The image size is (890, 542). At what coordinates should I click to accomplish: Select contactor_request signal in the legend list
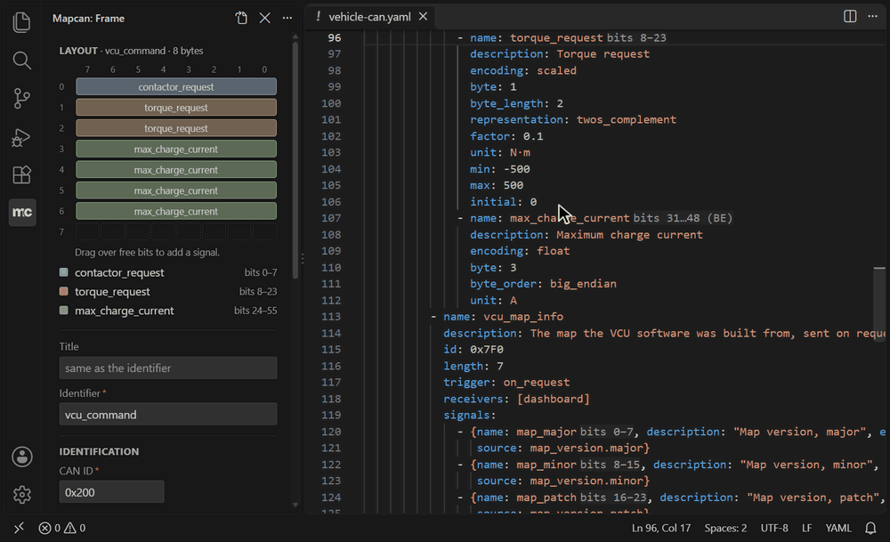pyautogui.click(x=168, y=272)
